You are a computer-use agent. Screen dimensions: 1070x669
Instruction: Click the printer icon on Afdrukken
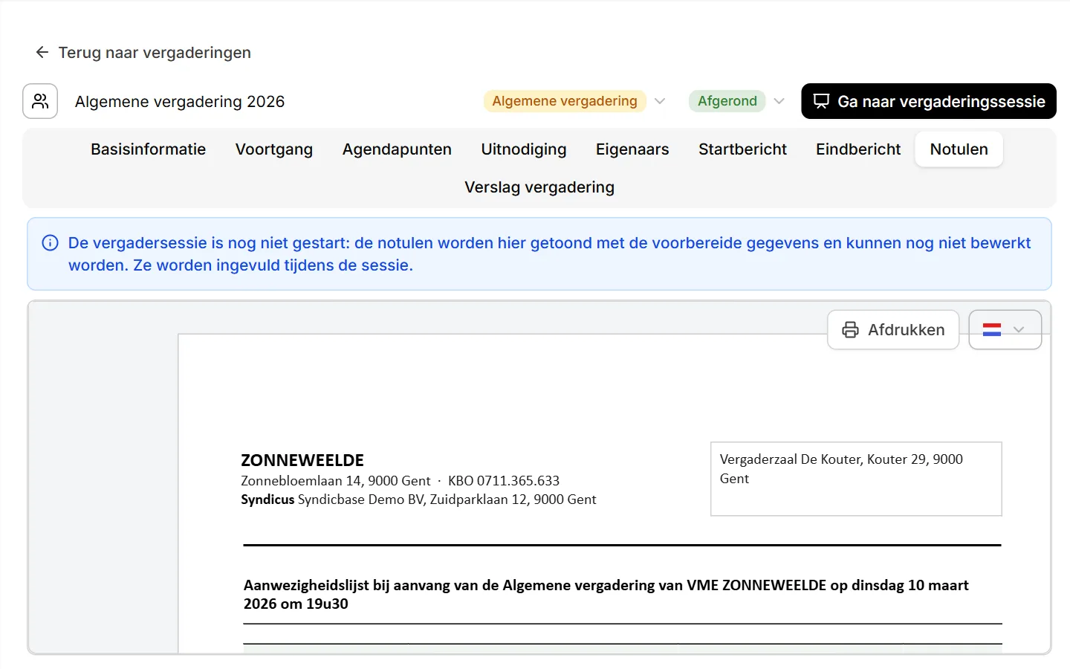click(x=850, y=330)
